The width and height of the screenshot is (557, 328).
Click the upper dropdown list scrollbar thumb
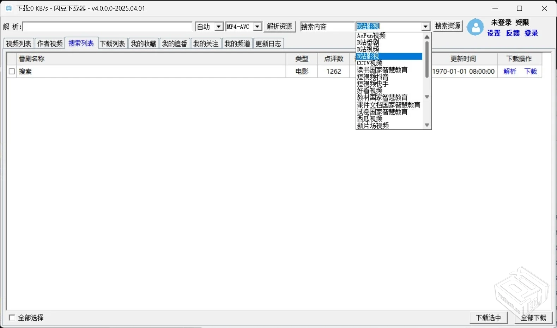(427, 59)
